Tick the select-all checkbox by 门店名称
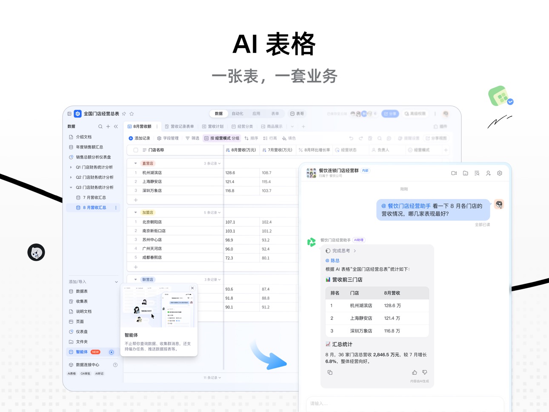 click(136, 150)
